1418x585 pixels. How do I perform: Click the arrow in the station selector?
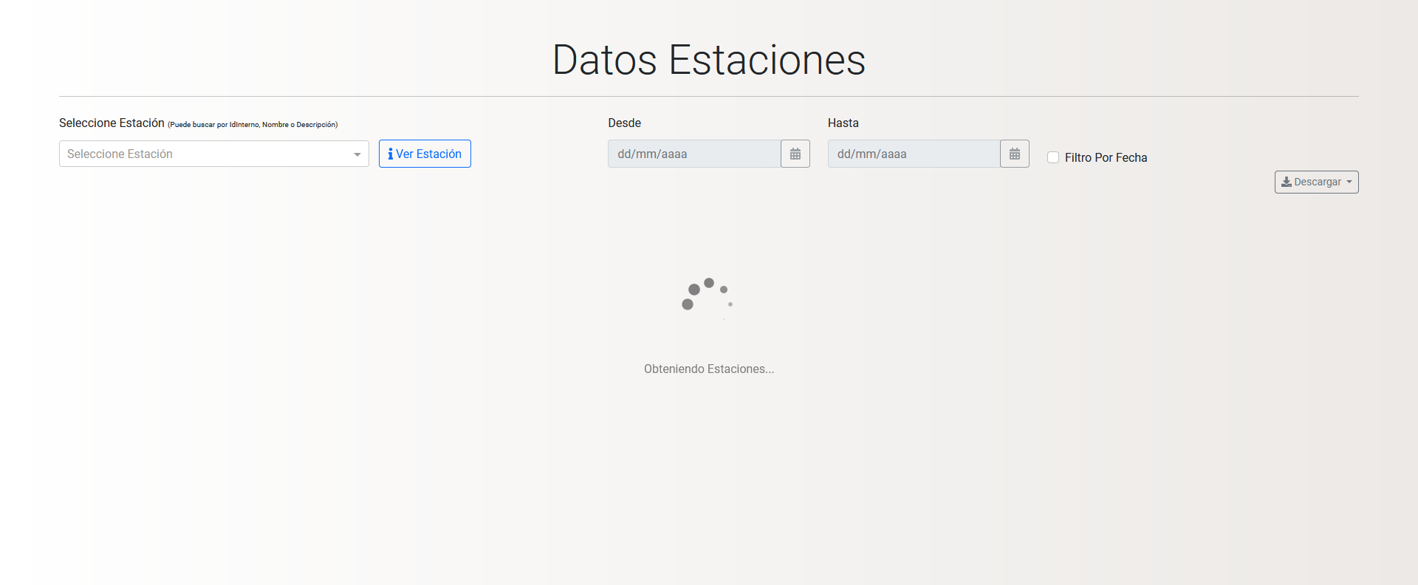point(357,154)
